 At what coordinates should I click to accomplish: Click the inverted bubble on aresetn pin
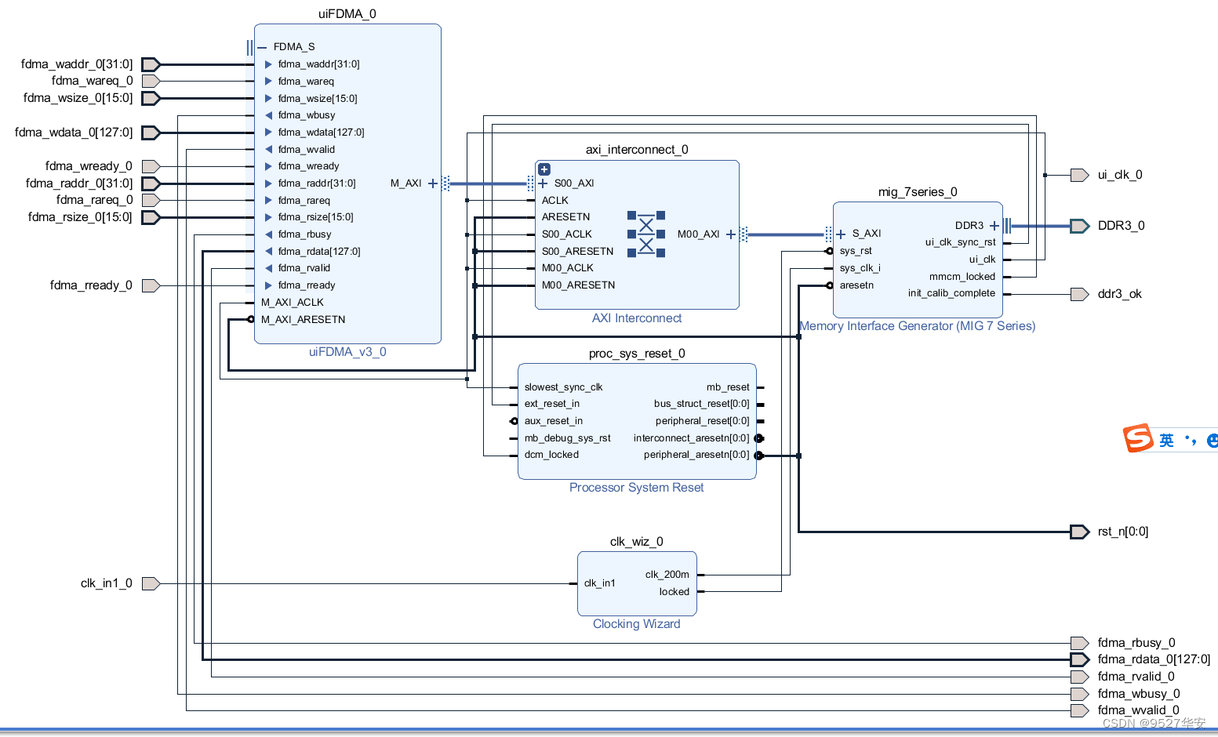click(x=829, y=285)
